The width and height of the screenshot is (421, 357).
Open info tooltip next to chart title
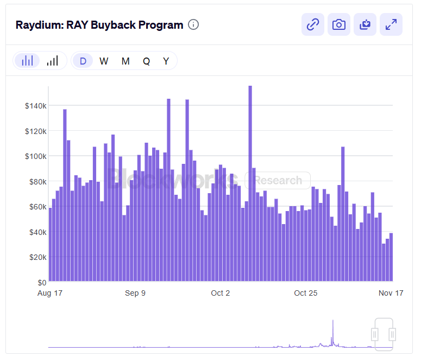click(193, 25)
